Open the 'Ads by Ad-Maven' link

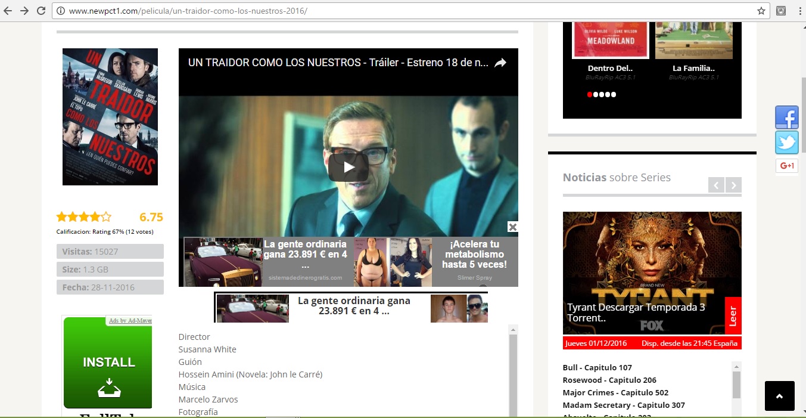(130, 321)
